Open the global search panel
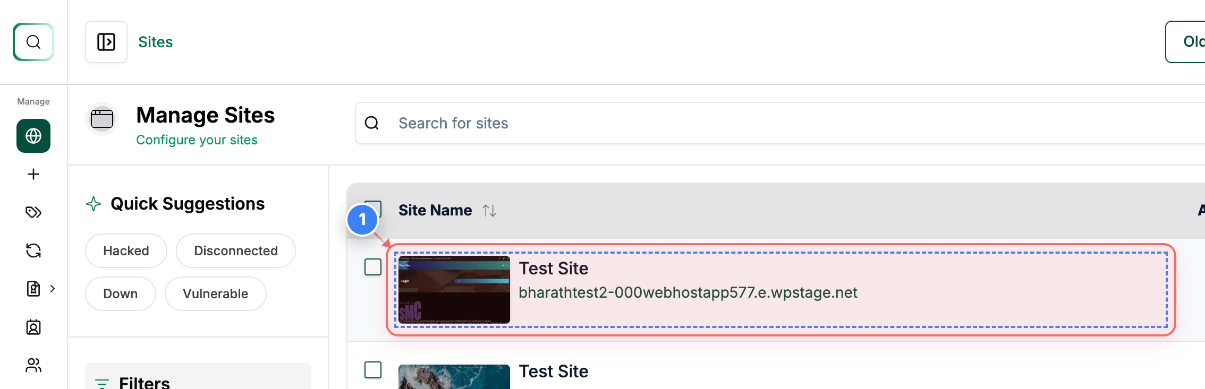The image size is (1205, 389). (33, 42)
